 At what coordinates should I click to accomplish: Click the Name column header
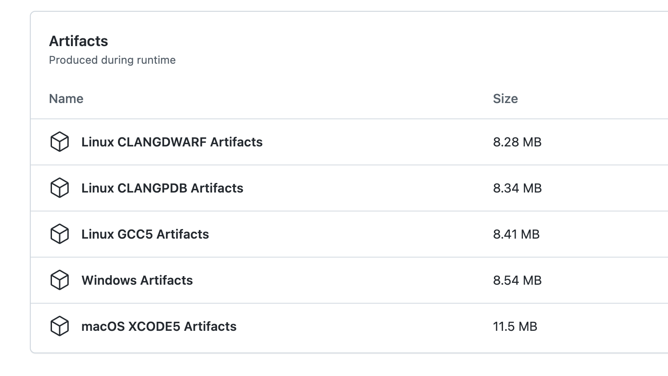click(66, 99)
